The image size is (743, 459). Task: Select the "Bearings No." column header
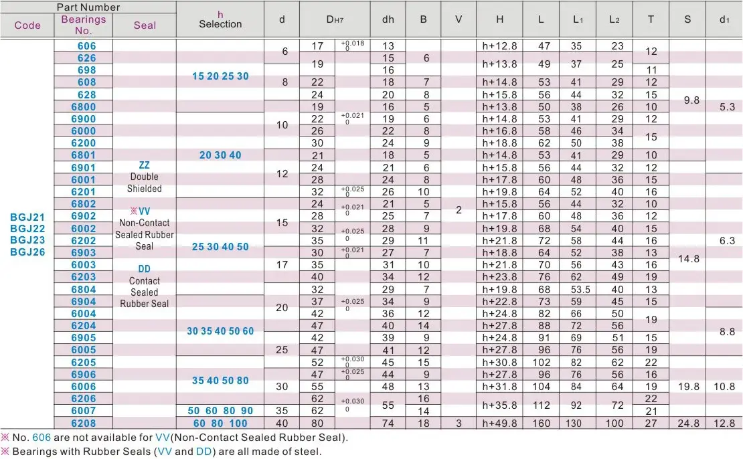83,25
